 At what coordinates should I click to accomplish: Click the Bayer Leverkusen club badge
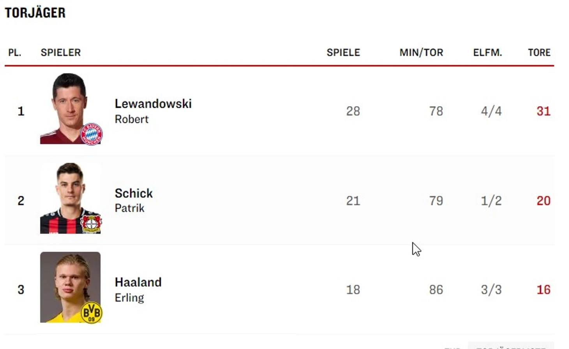91,223
